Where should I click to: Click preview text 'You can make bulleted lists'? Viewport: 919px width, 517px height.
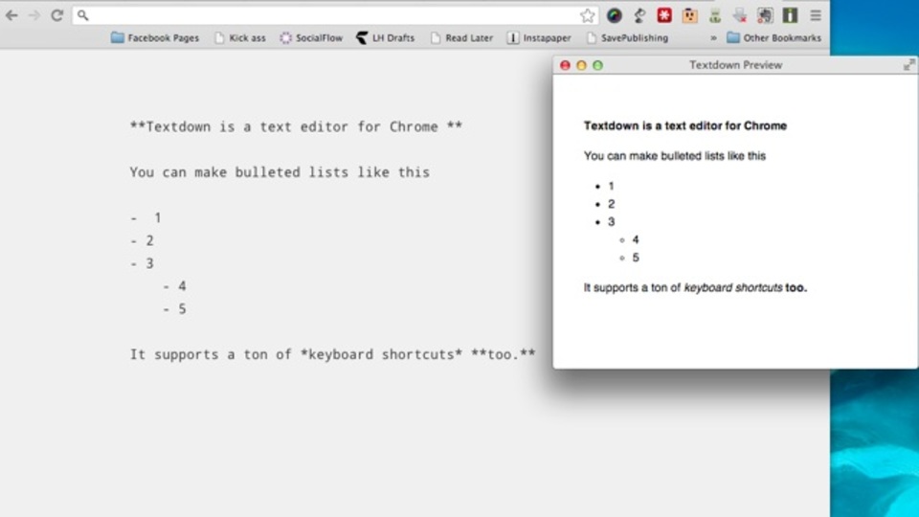[x=675, y=156]
